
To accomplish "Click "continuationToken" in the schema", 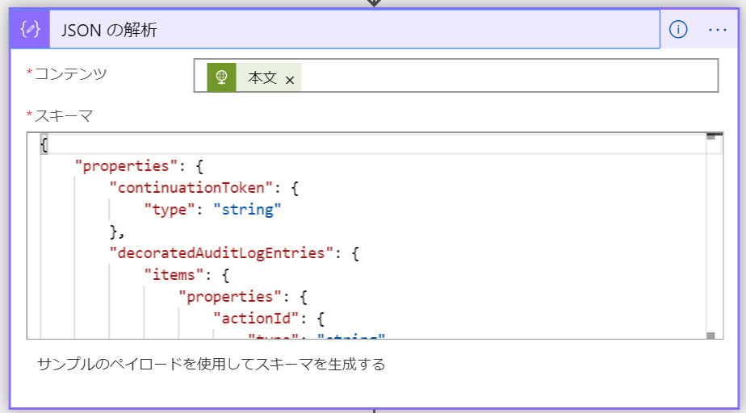I will tap(191, 188).
